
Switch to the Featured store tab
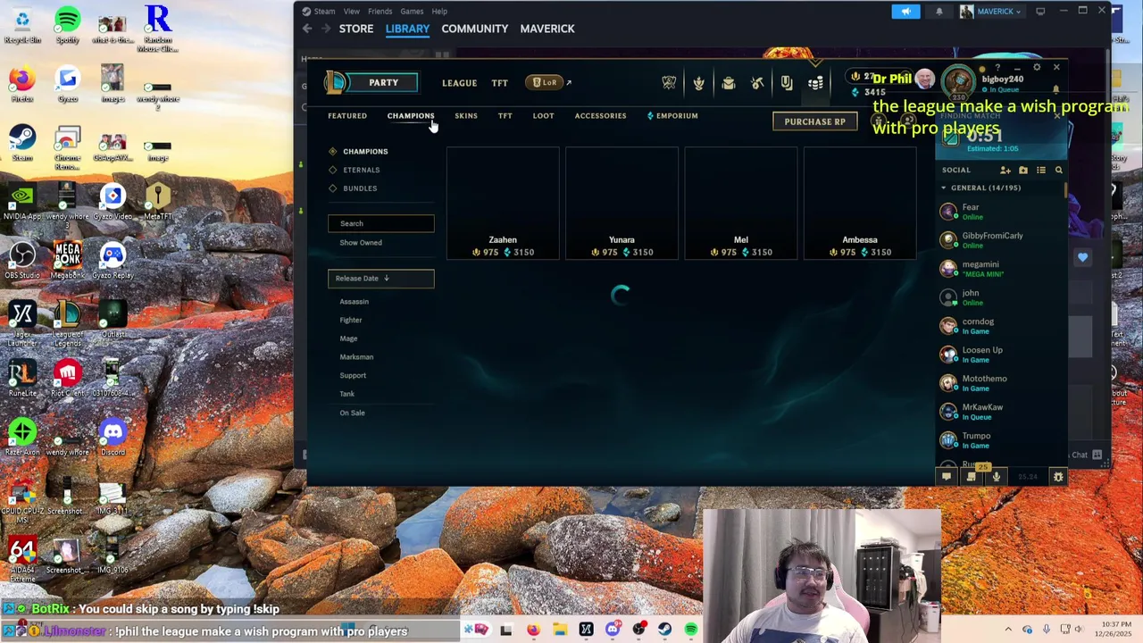click(347, 116)
